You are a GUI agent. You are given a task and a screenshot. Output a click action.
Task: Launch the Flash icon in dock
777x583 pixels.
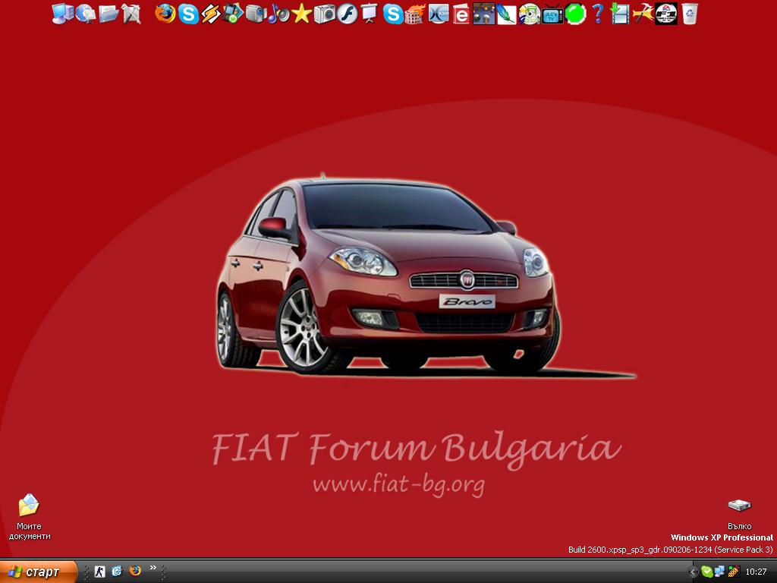pos(348,14)
